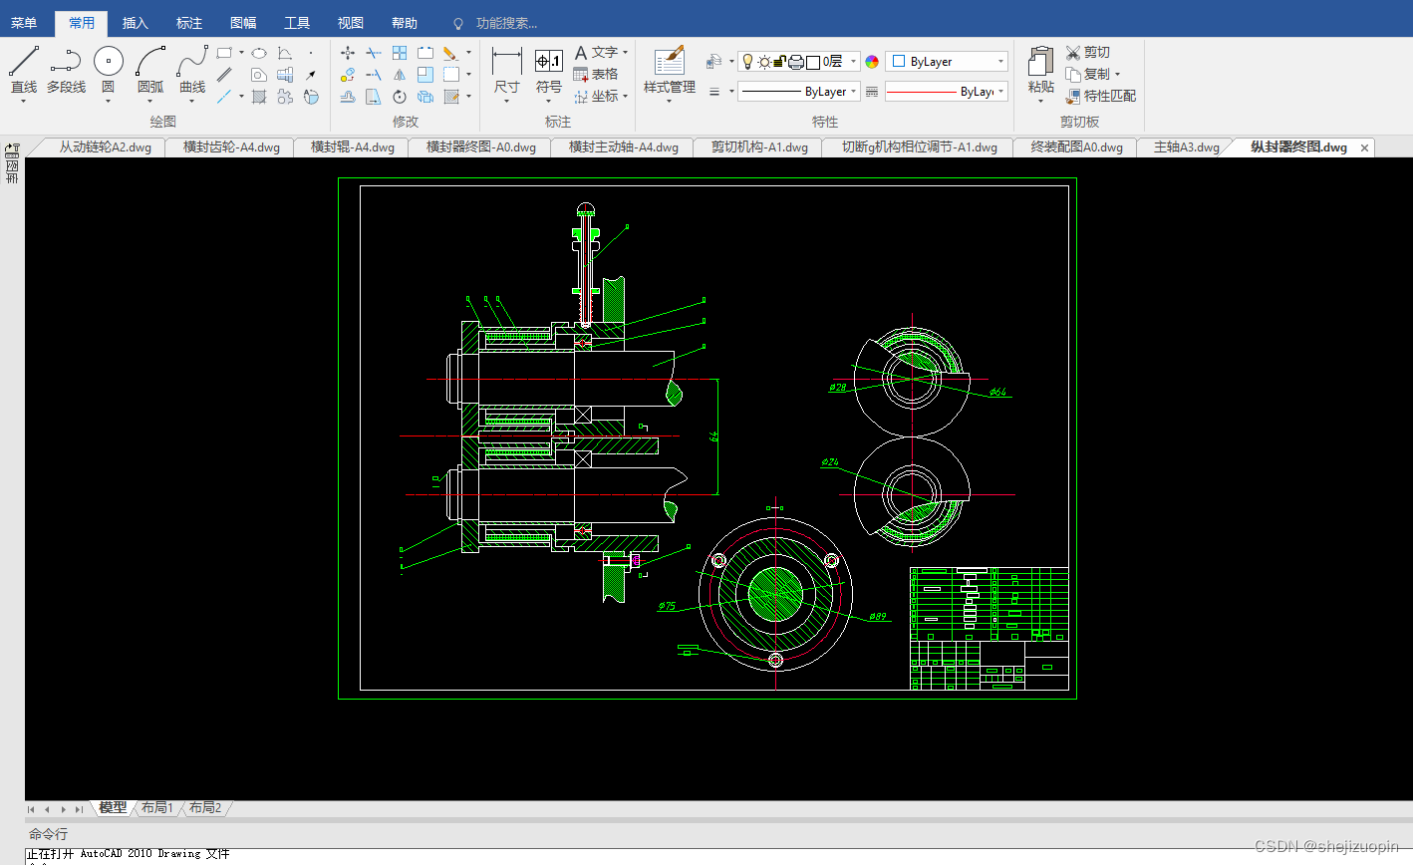The width and height of the screenshot is (1413, 865).
Task: Open the 从动链轮A2.dwg document tab
Action: (x=105, y=147)
